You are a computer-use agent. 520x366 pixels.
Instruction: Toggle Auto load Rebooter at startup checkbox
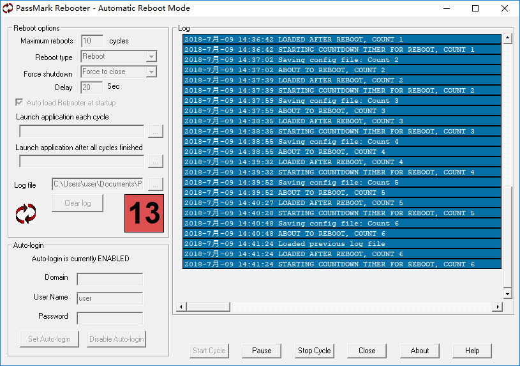[19, 103]
